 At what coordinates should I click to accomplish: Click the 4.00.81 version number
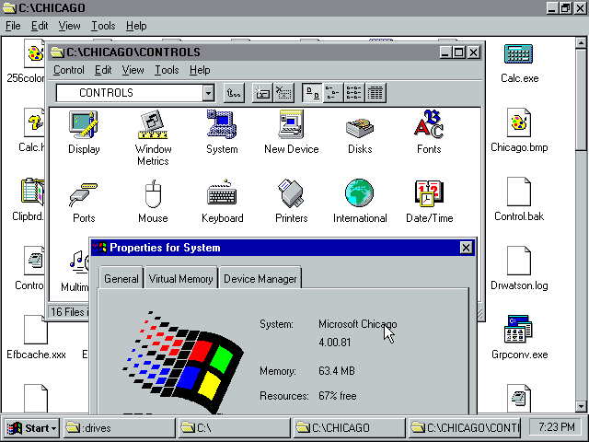pyautogui.click(x=334, y=343)
